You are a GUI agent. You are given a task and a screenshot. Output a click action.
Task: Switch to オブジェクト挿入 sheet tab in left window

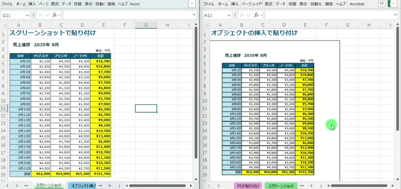(x=83, y=186)
